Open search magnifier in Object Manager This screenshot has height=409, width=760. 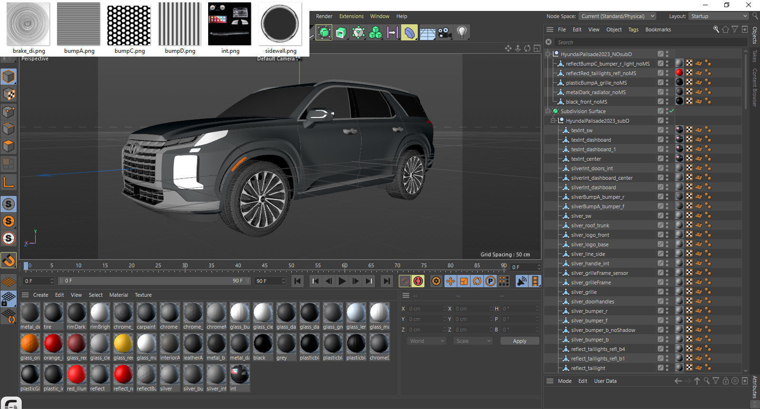[716, 29]
